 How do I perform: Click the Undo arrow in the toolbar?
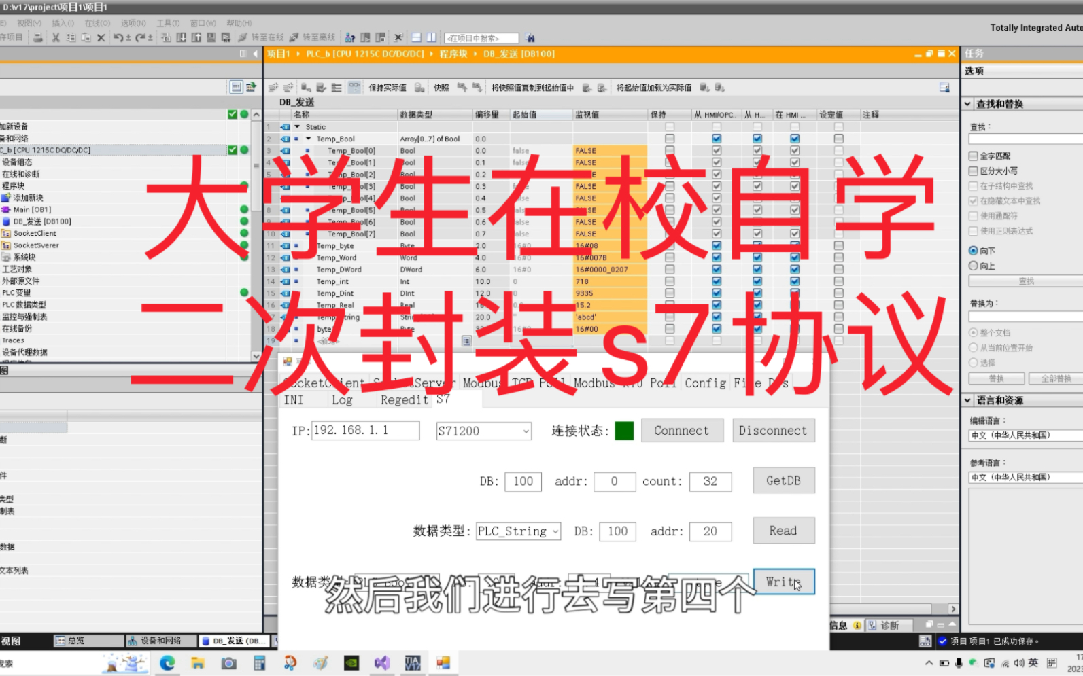pyautogui.click(x=119, y=38)
